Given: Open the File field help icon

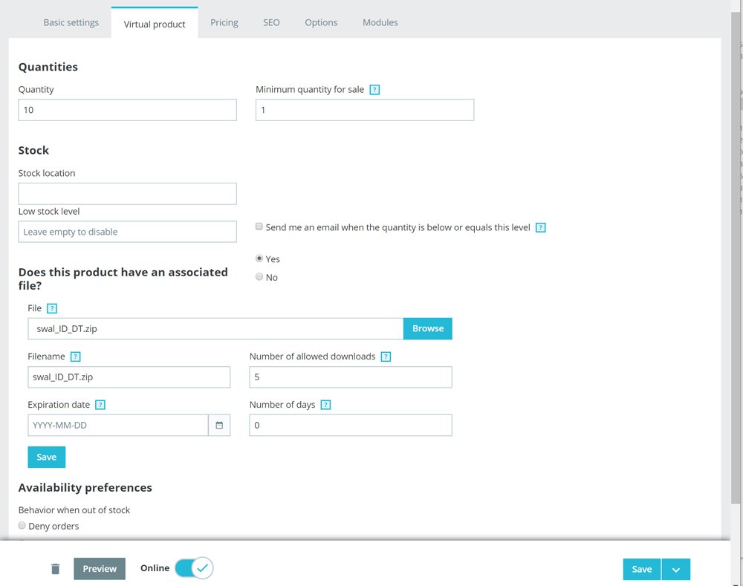Looking at the screenshot, I should [52, 308].
